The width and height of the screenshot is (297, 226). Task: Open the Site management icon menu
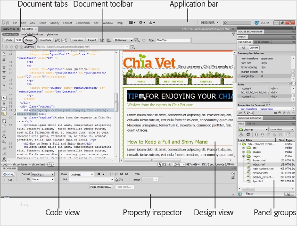pos(151,23)
